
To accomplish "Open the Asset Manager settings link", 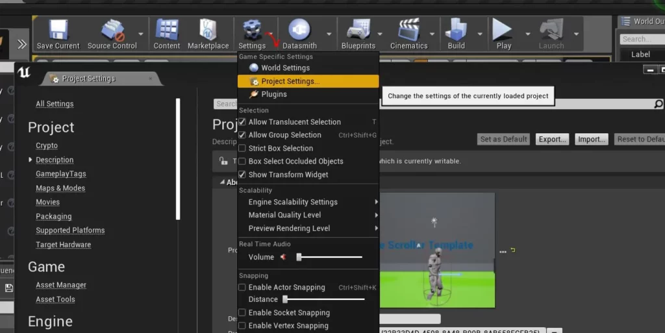I will click(x=61, y=285).
